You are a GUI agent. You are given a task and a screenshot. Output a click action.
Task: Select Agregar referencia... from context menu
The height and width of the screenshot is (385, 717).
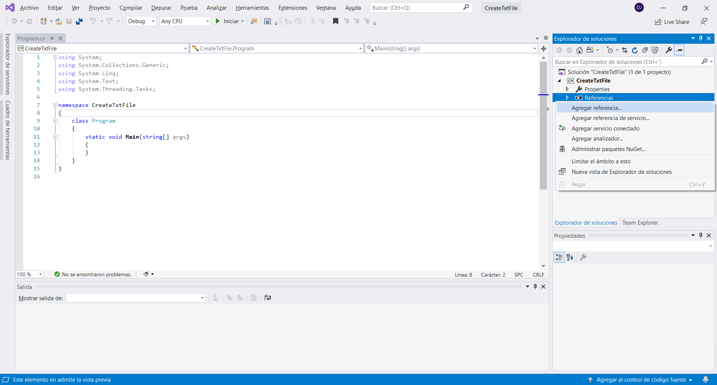(x=596, y=108)
